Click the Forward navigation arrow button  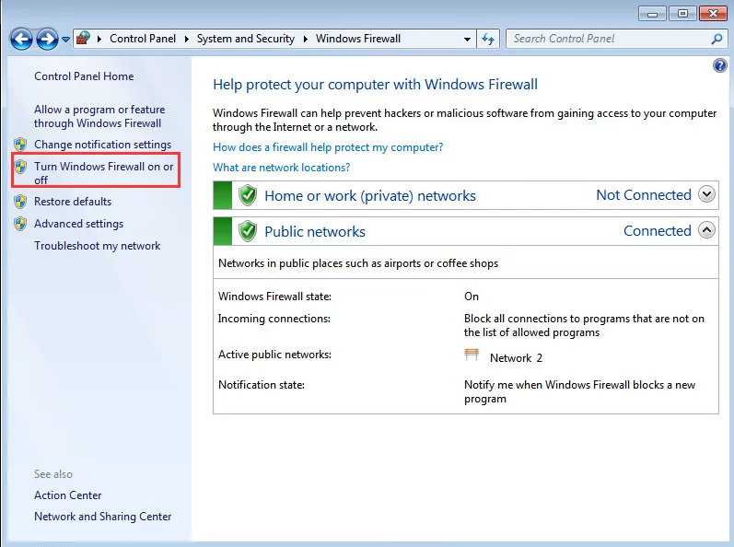click(47, 39)
